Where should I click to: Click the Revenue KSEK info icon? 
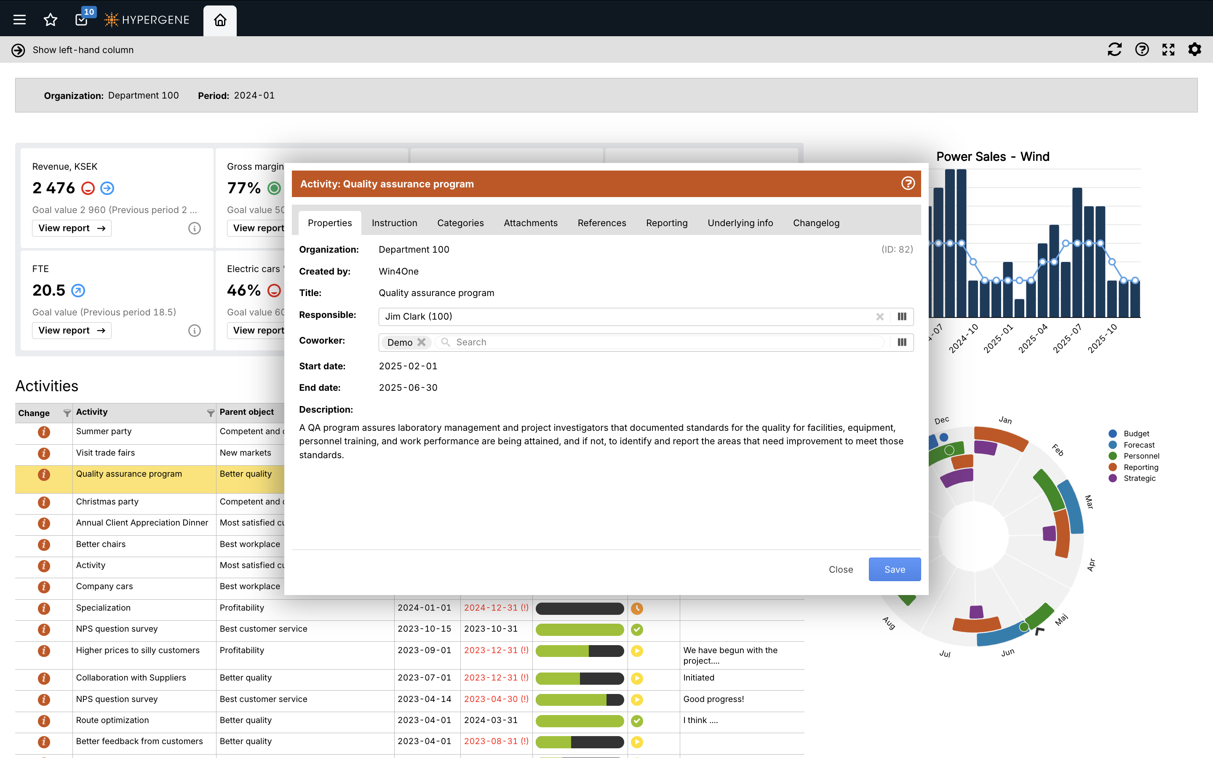(x=195, y=228)
